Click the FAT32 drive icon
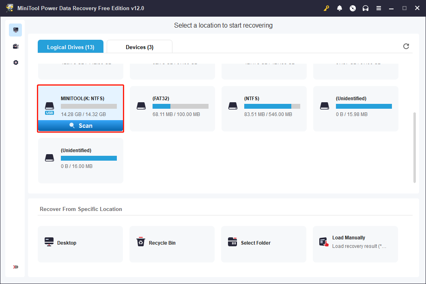The width and height of the screenshot is (426, 284). pyautogui.click(x=141, y=106)
